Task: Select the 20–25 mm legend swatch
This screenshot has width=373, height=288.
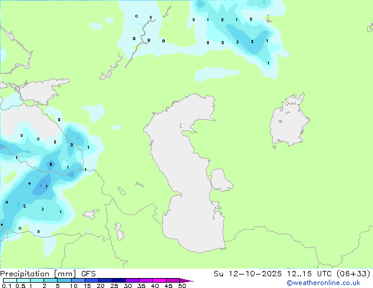Action: [105, 280]
